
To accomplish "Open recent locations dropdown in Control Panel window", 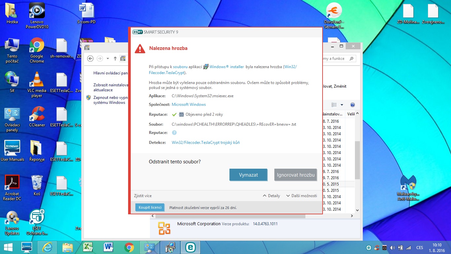I will point(107,59).
